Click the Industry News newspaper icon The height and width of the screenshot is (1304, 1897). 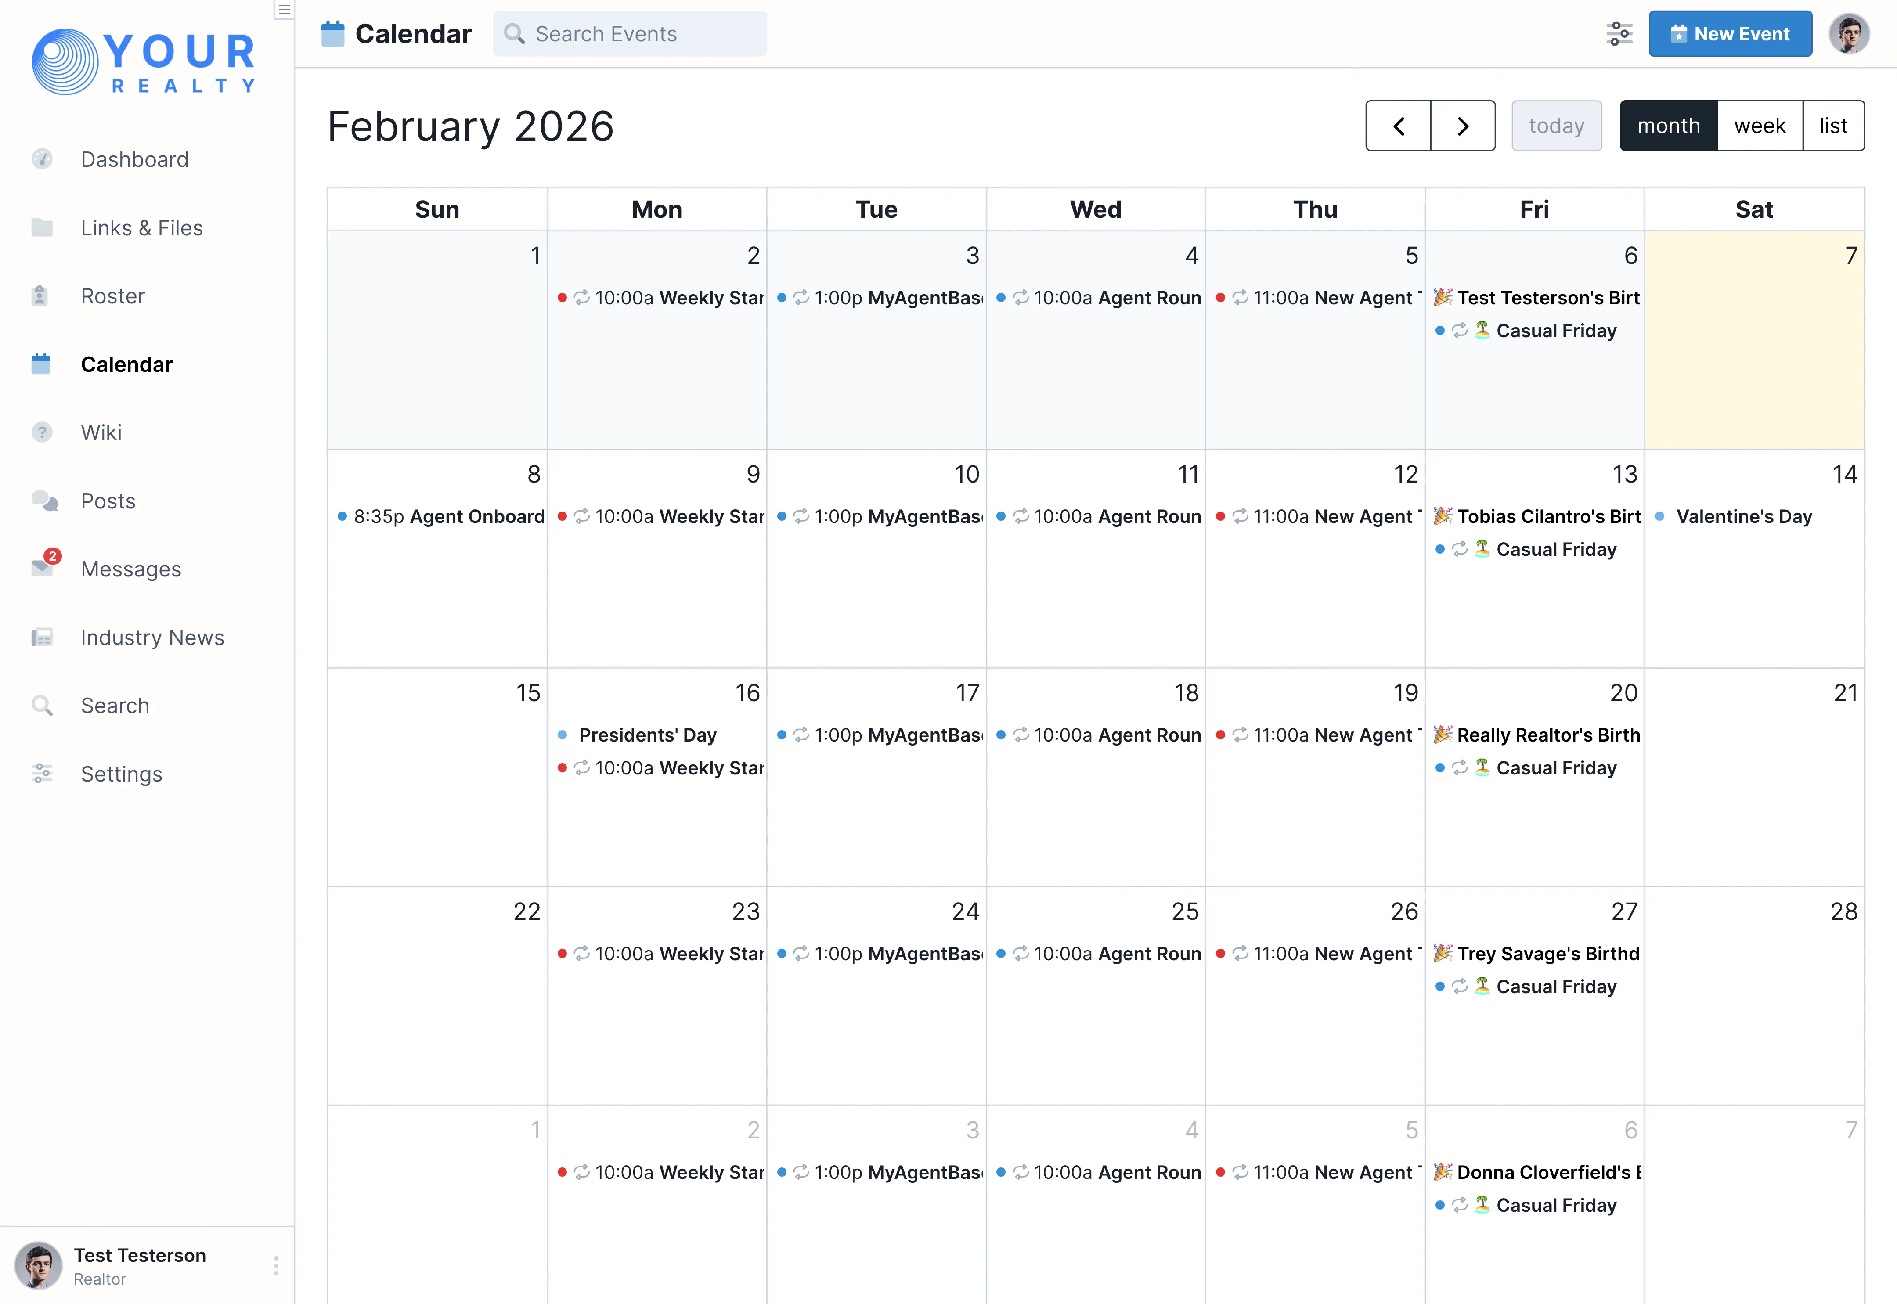[x=42, y=638]
